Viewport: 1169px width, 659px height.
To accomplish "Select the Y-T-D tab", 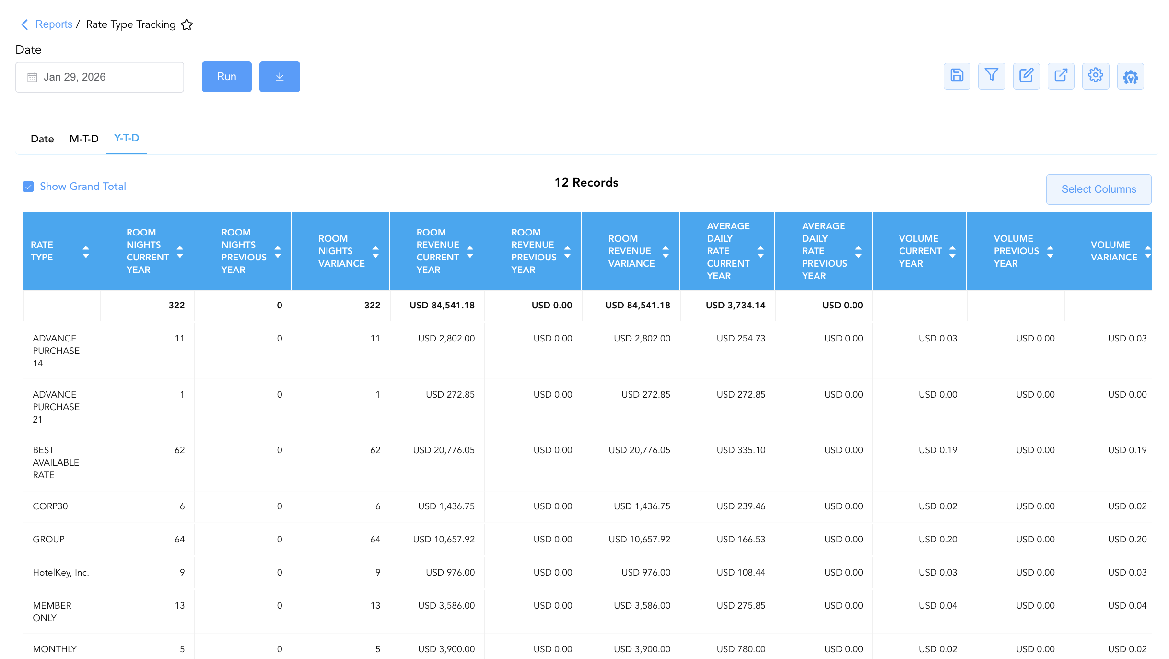I will coord(127,138).
